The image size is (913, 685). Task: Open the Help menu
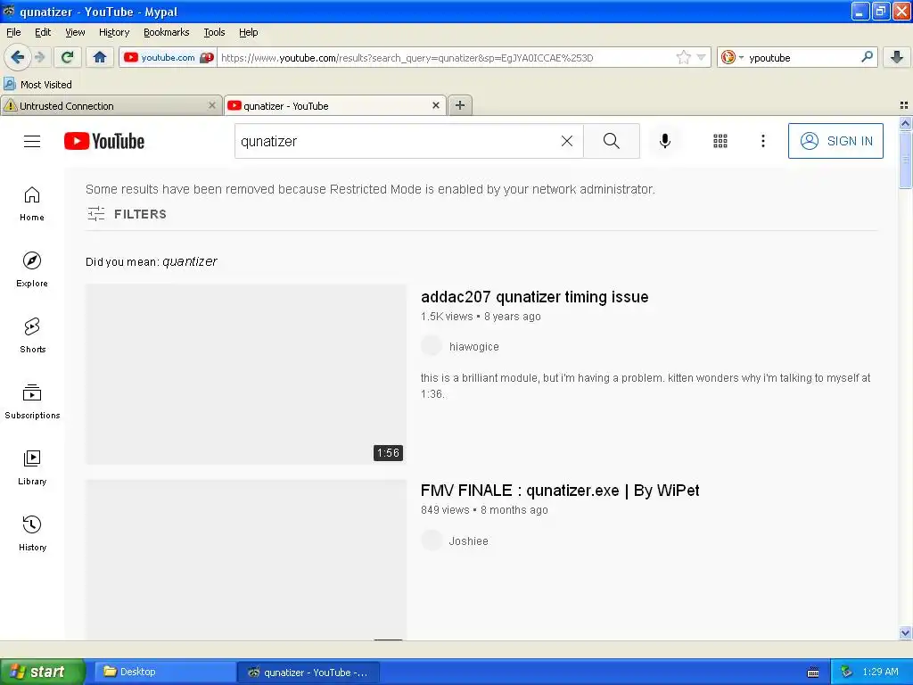coord(248,32)
